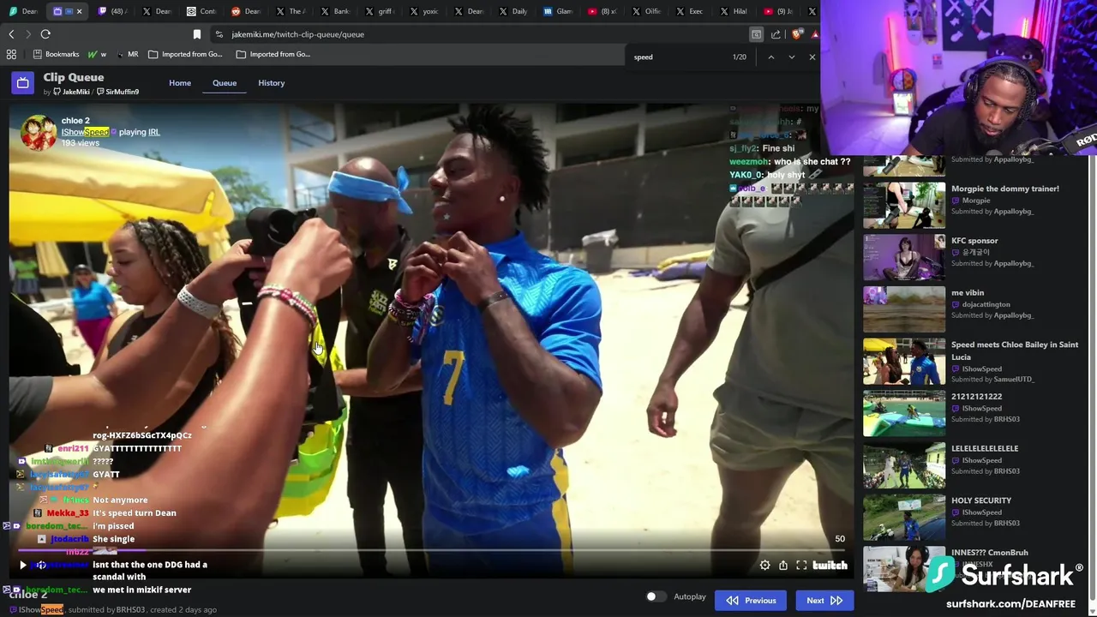Switch to the 'Bank' X tab
Image resolution: width=1097 pixels, height=617 pixels.
336,11
